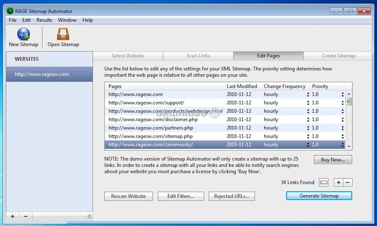The height and width of the screenshot is (226, 377).
Task: Click the New Sitemap globe icon
Action: [x=23, y=34]
